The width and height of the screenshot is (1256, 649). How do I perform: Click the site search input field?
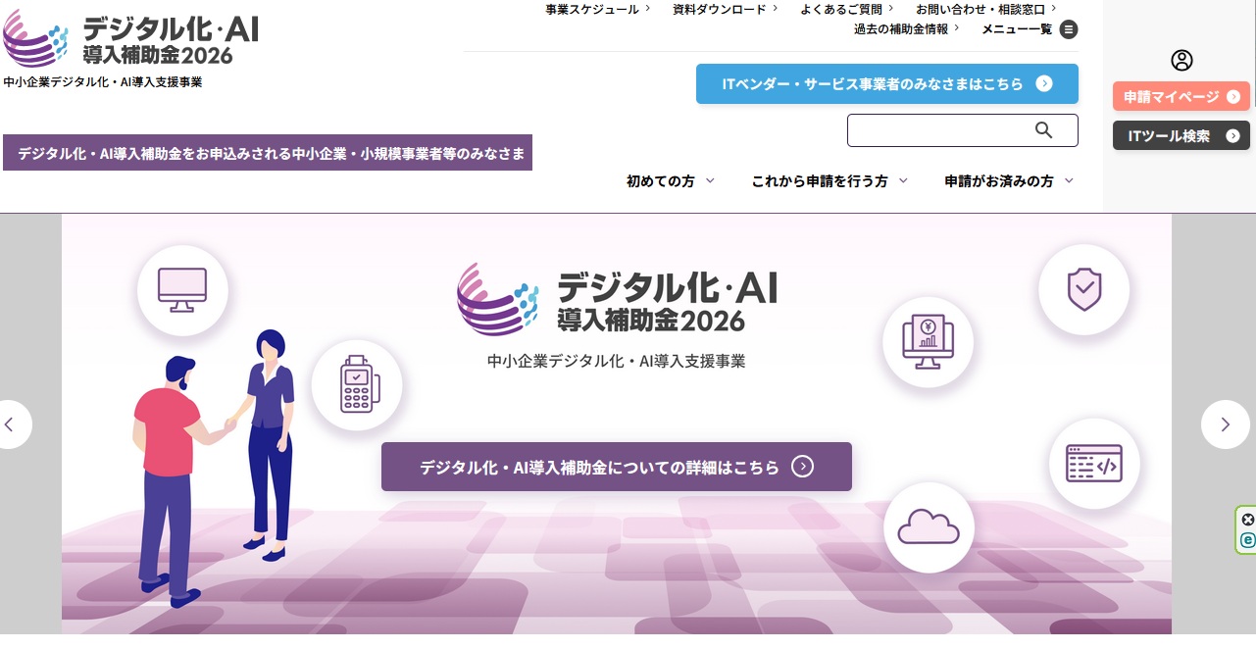tap(936, 130)
